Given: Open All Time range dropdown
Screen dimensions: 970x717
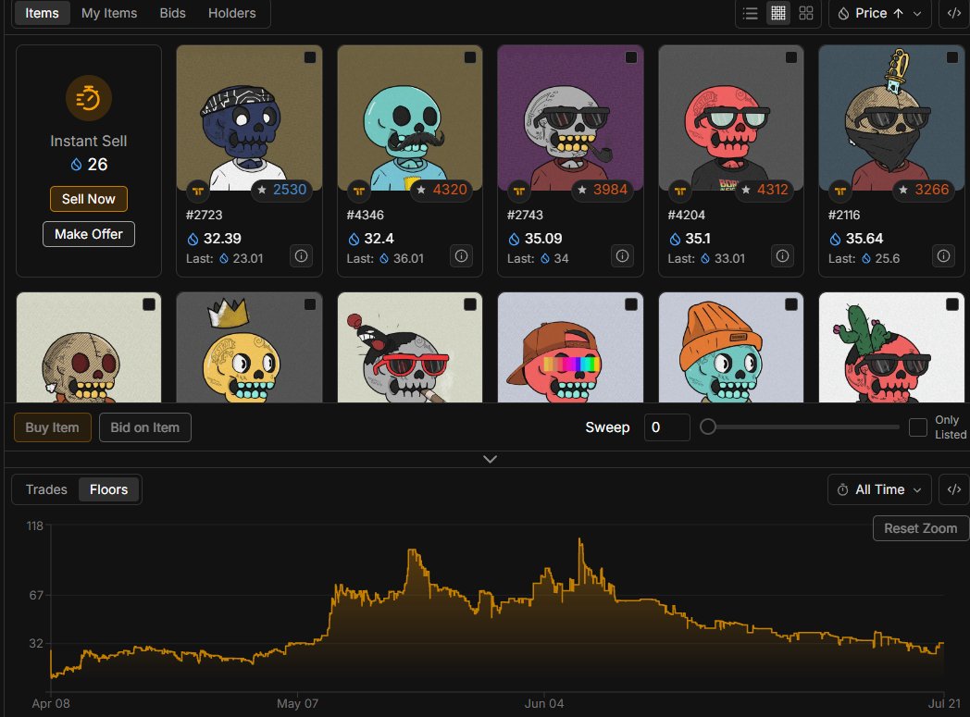Looking at the screenshot, I should pos(879,489).
